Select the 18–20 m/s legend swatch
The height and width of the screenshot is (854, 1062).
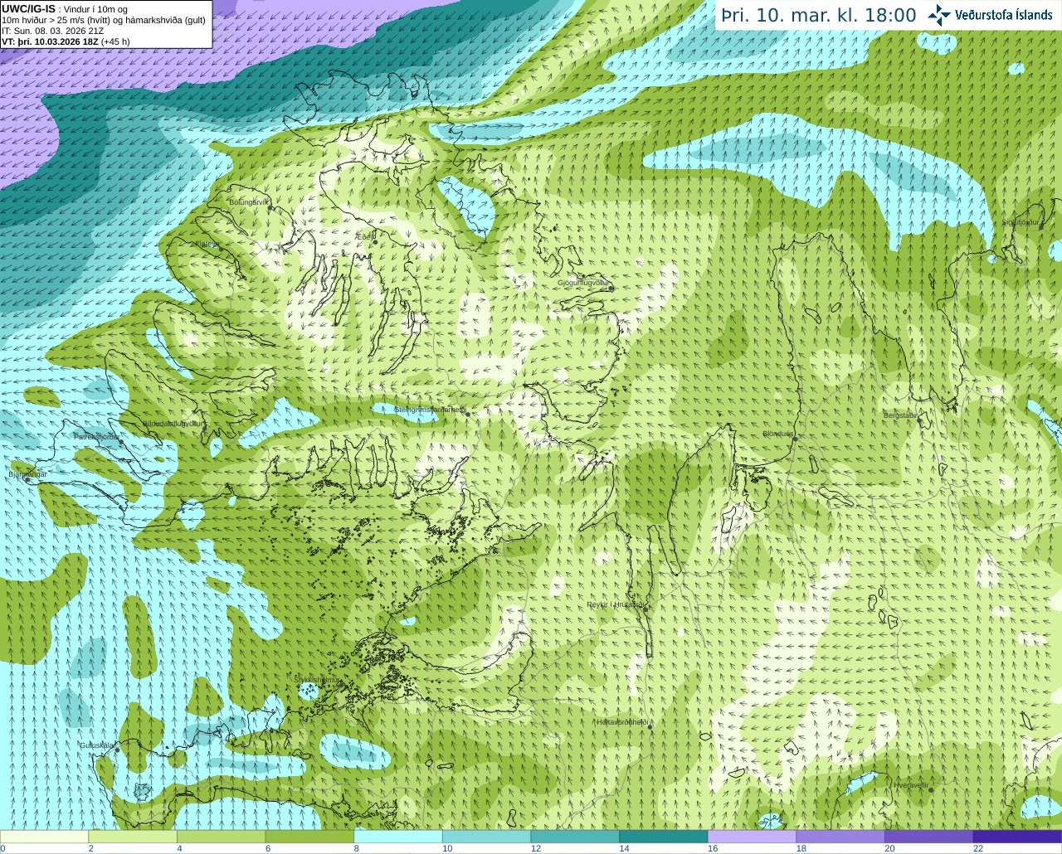coord(840,837)
